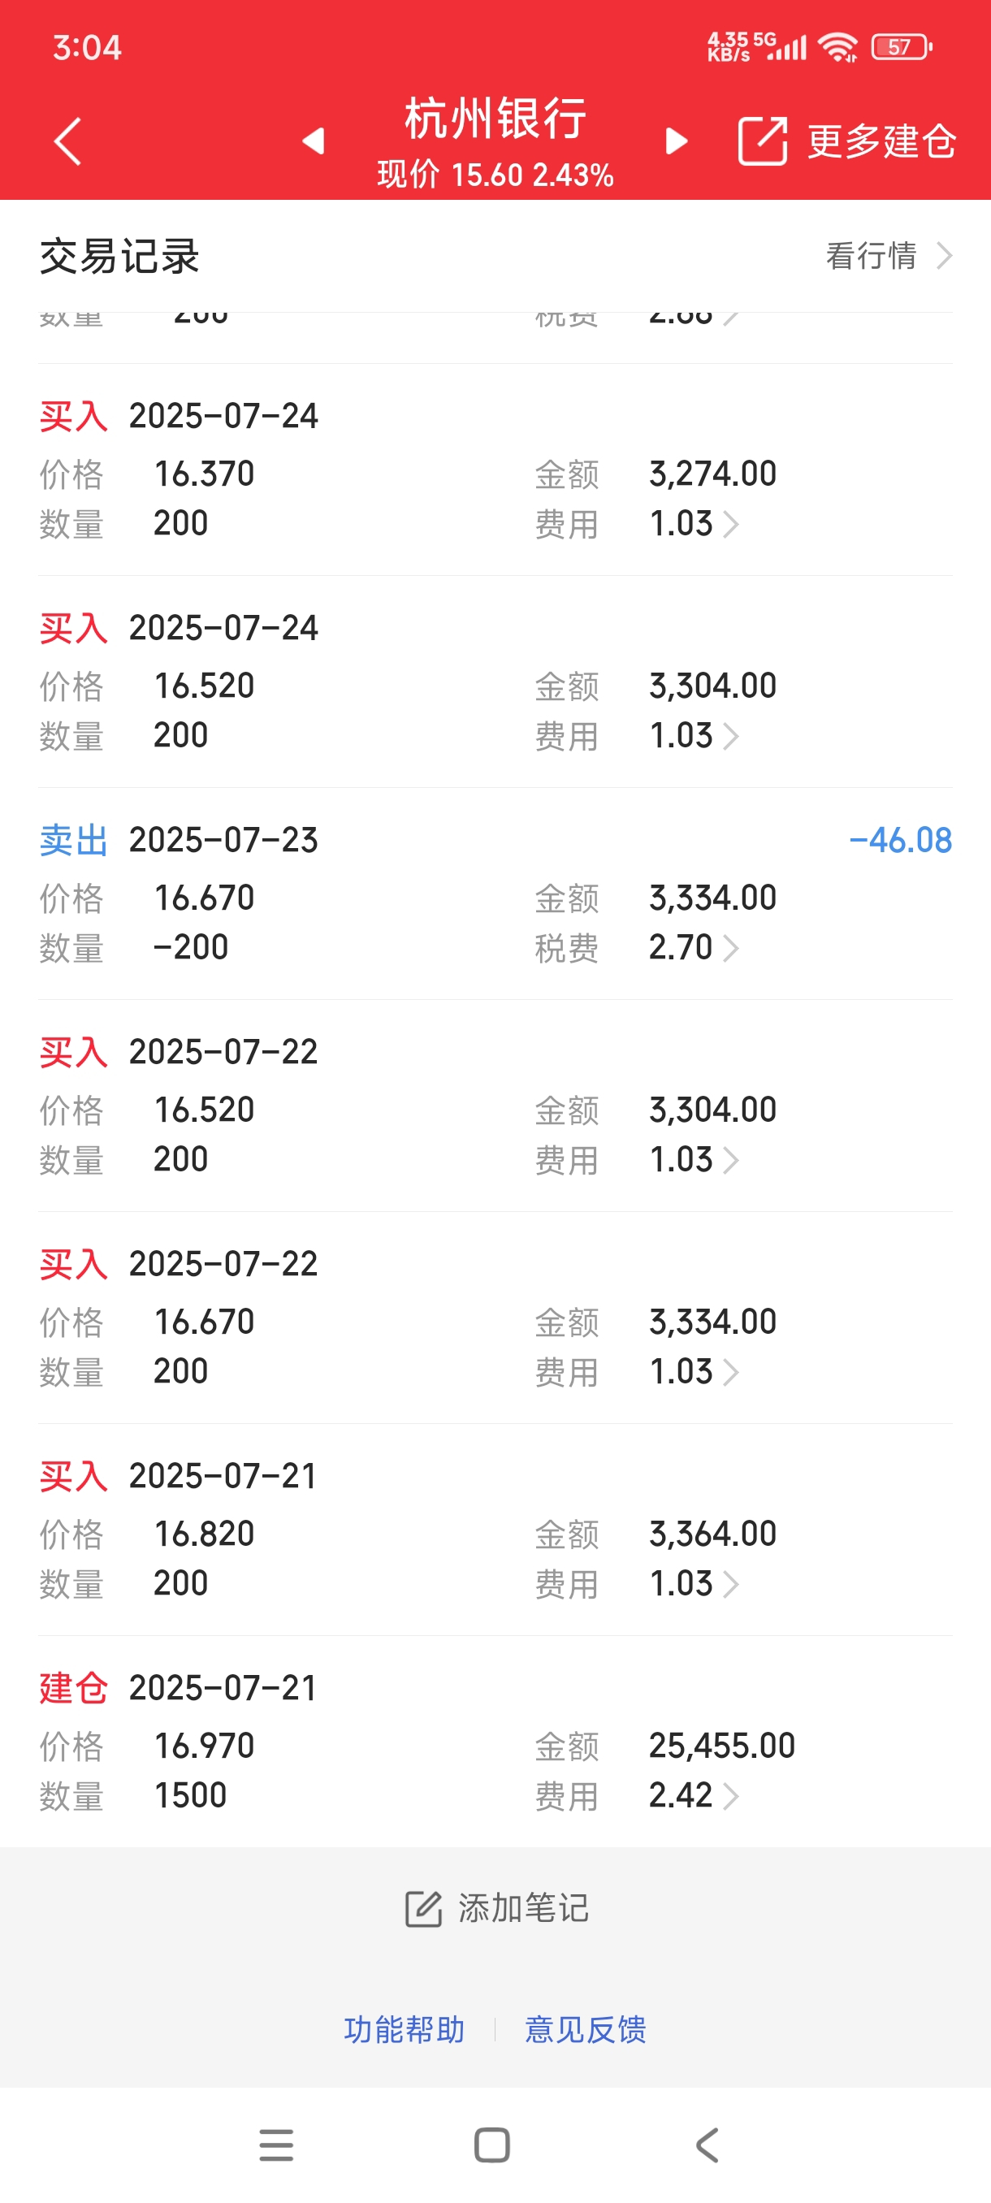Switch to next stock with right triangle
This screenshot has height=2203, width=991.
[677, 141]
